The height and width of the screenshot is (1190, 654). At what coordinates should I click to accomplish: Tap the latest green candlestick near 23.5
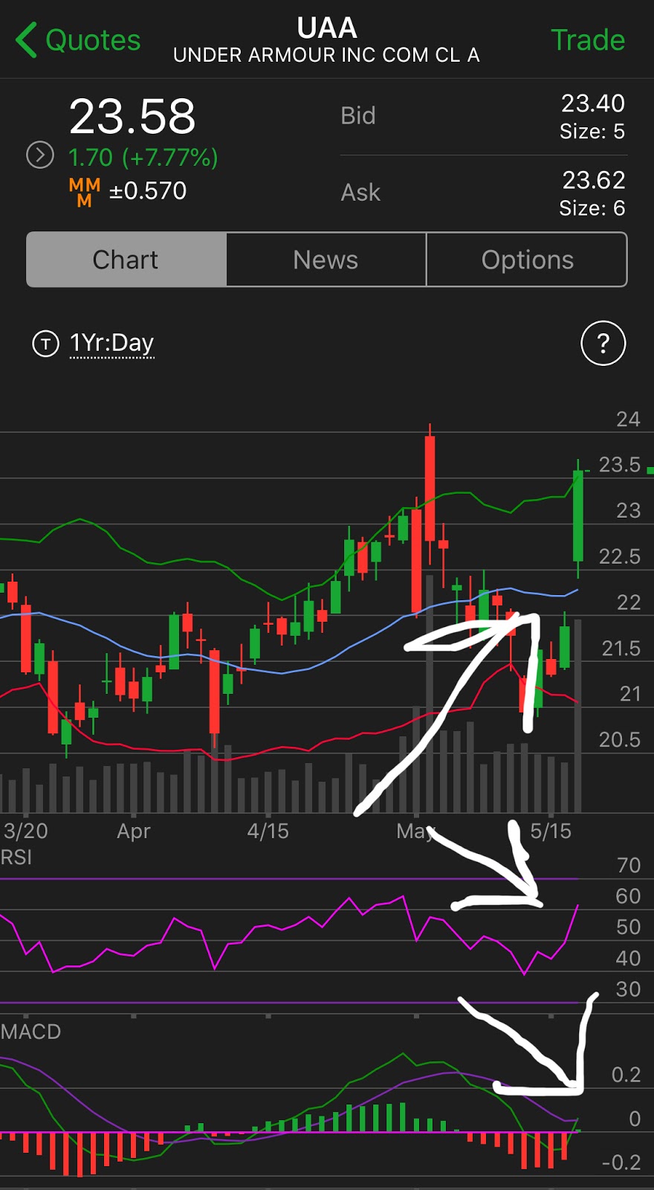(x=577, y=517)
